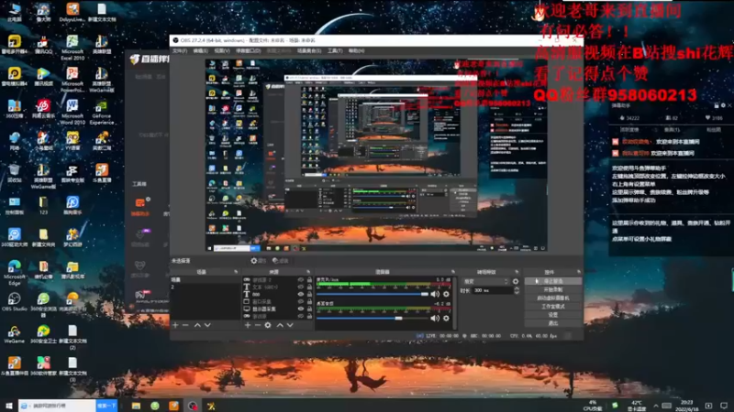Click taskbar search input field

pos(57,406)
